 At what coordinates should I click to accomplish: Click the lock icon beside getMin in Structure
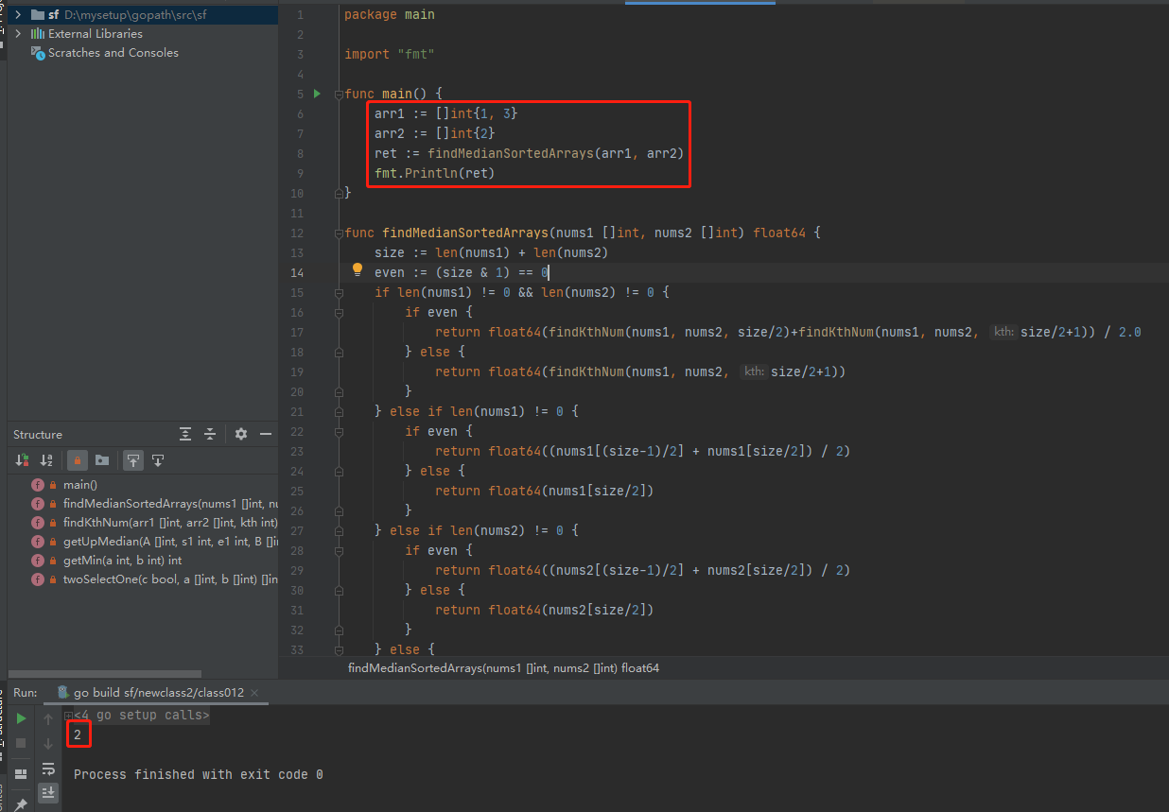pyautogui.click(x=53, y=561)
